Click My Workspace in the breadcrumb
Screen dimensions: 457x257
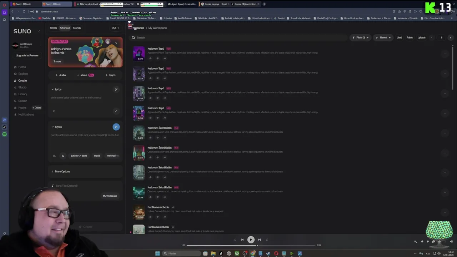[157, 28]
